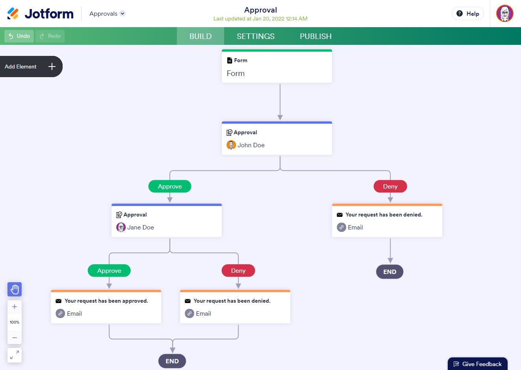This screenshot has width=521, height=370.
Task: Click the Give Feedback button
Action: pos(477,364)
